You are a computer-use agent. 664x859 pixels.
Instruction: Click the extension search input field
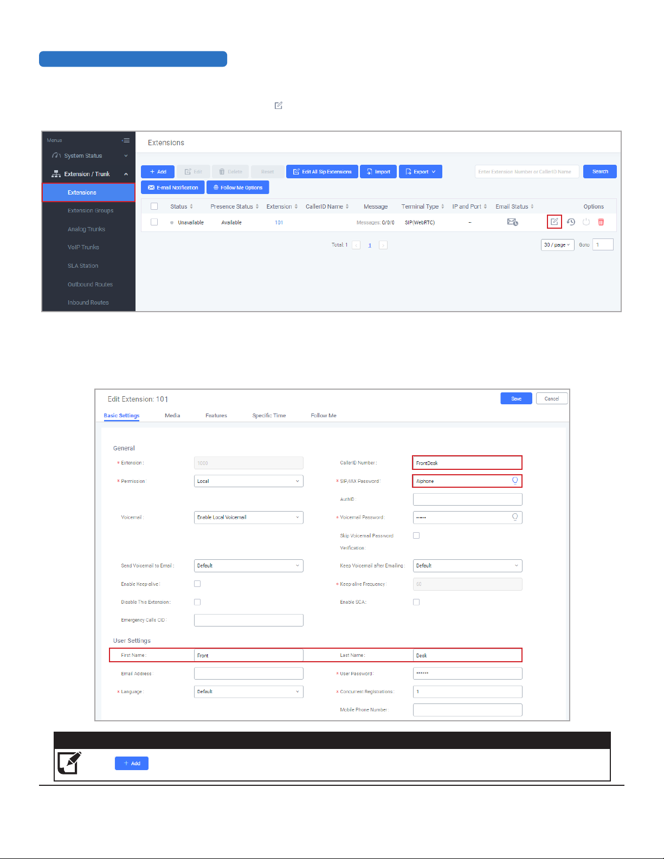[x=527, y=172]
